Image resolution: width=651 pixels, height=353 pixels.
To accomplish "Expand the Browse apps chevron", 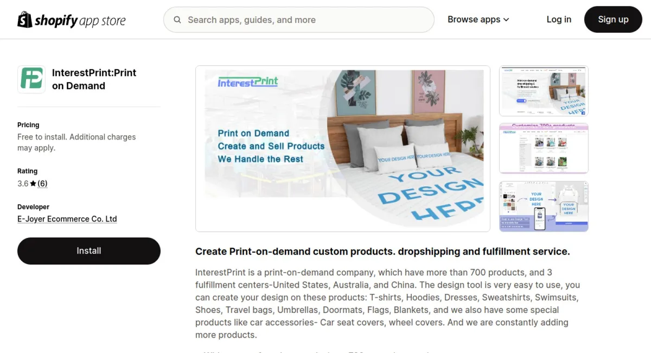I will pos(506,20).
